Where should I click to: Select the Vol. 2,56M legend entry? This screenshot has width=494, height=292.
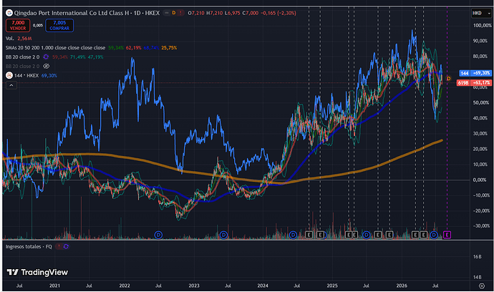[x=19, y=39]
